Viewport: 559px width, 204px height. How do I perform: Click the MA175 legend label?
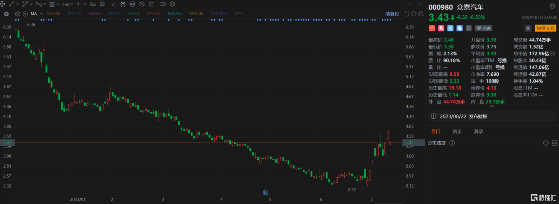(x=75, y=14)
